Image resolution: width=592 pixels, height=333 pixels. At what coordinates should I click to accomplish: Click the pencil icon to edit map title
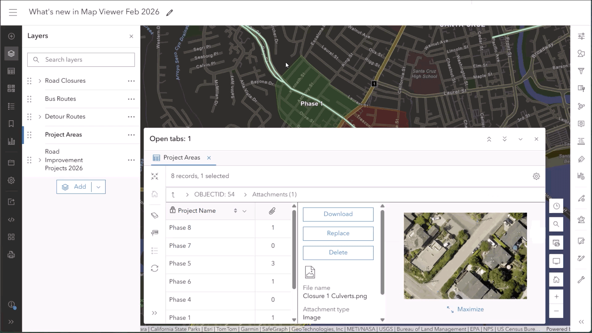coord(169,13)
